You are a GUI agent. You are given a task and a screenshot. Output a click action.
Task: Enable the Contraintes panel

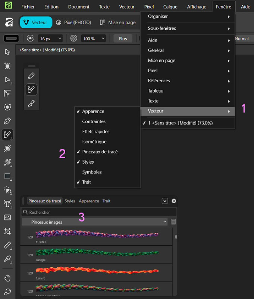[x=107, y=121]
